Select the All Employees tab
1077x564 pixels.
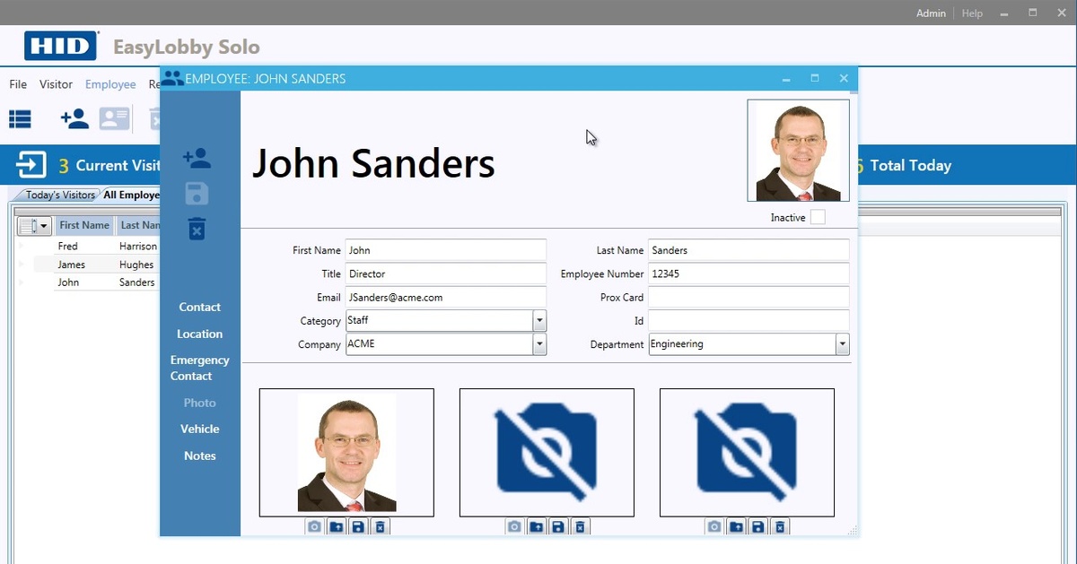coord(131,195)
